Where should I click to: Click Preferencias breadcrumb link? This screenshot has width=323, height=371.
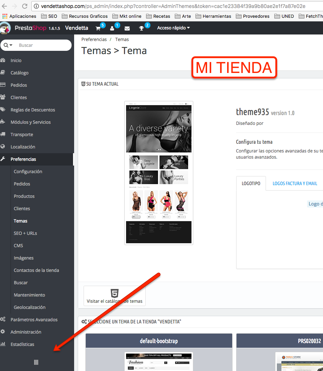point(94,39)
